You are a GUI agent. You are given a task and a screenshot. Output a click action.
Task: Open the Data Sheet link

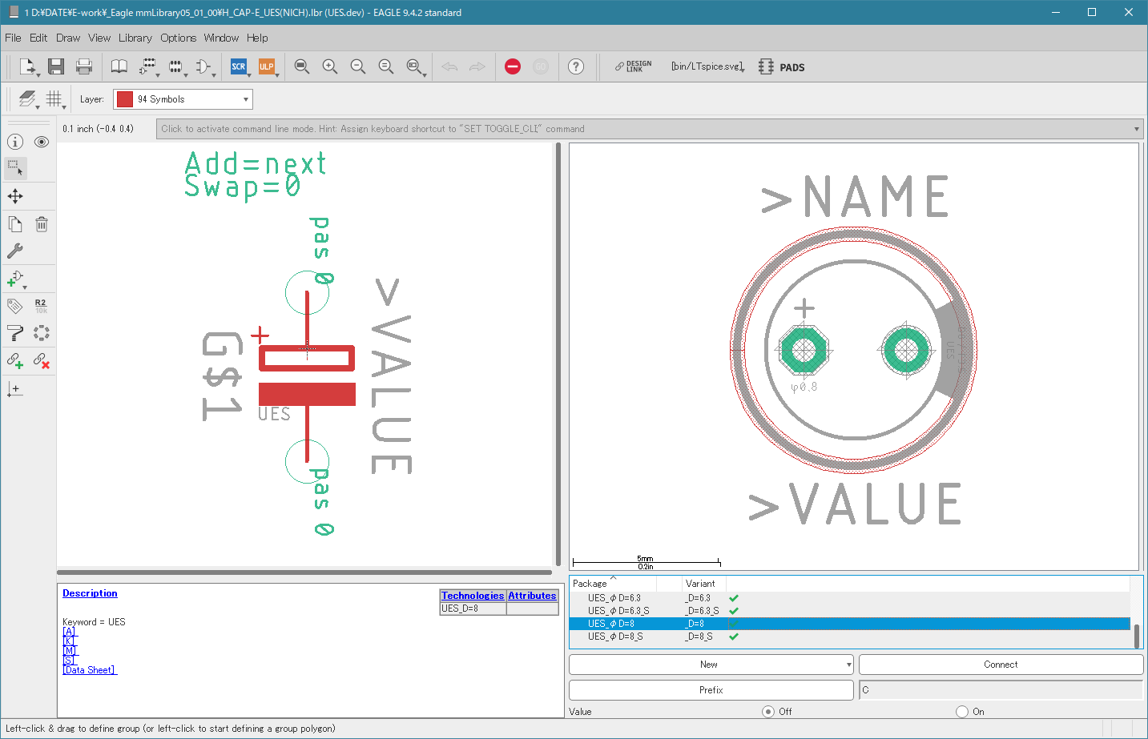[90, 670]
